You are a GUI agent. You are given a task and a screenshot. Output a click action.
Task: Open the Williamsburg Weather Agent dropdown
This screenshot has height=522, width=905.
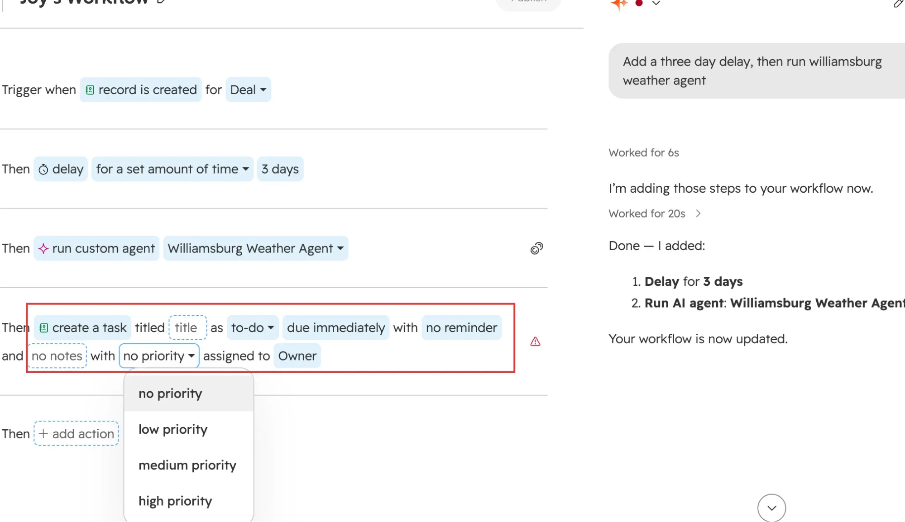[x=256, y=248]
